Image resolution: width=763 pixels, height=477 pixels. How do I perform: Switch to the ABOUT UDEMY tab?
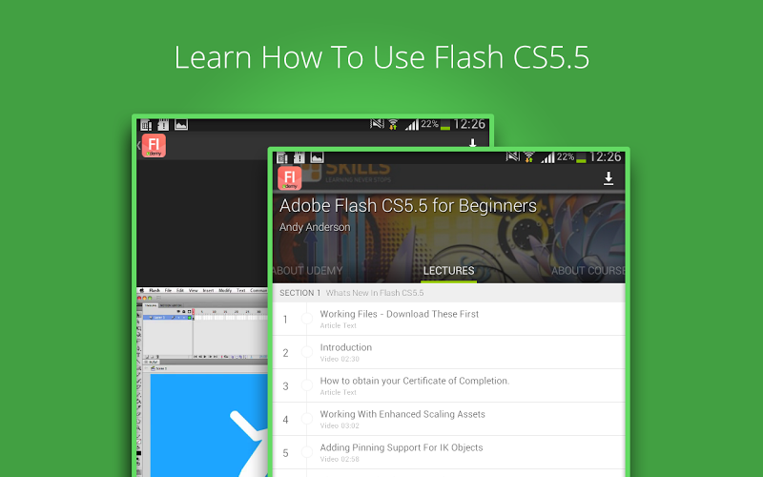307,271
